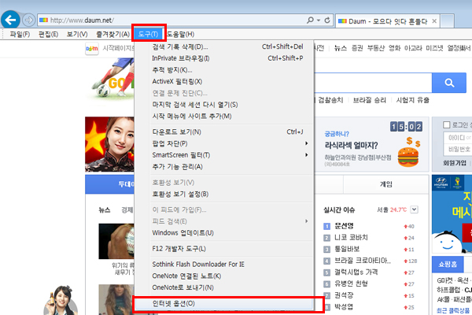
Task: Click the woman with star banner image
Action: [109, 144]
